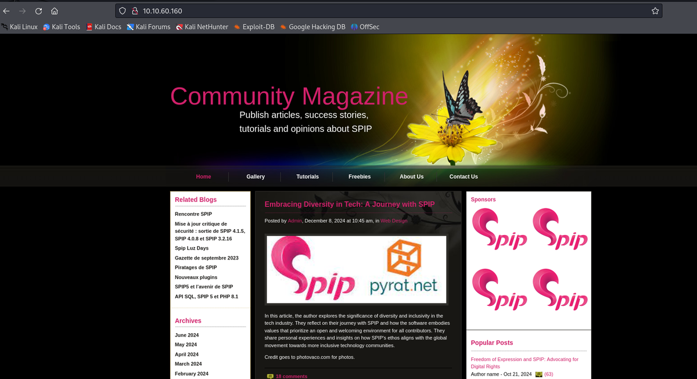The height and width of the screenshot is (379, 697).
Task: Open Piratages de SPIP link
Action: (196, 268)
